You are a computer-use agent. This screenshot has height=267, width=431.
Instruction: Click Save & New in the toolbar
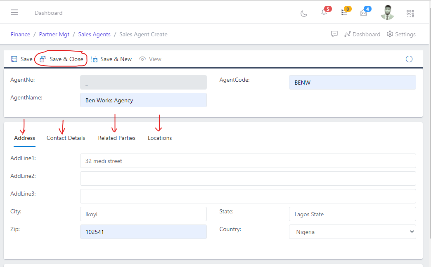tap(111, 59)
